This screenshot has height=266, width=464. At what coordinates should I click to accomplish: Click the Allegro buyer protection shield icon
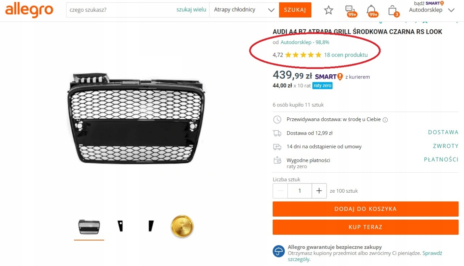click(x=278, y=251)
